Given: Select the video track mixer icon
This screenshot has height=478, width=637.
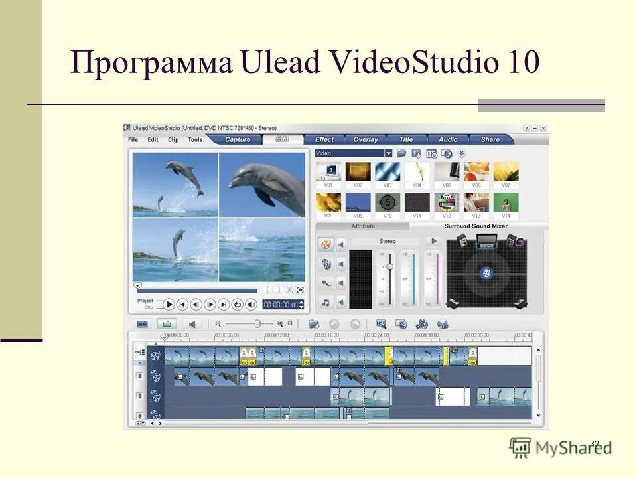Looking at the screenshot, I should coord(326,244).
